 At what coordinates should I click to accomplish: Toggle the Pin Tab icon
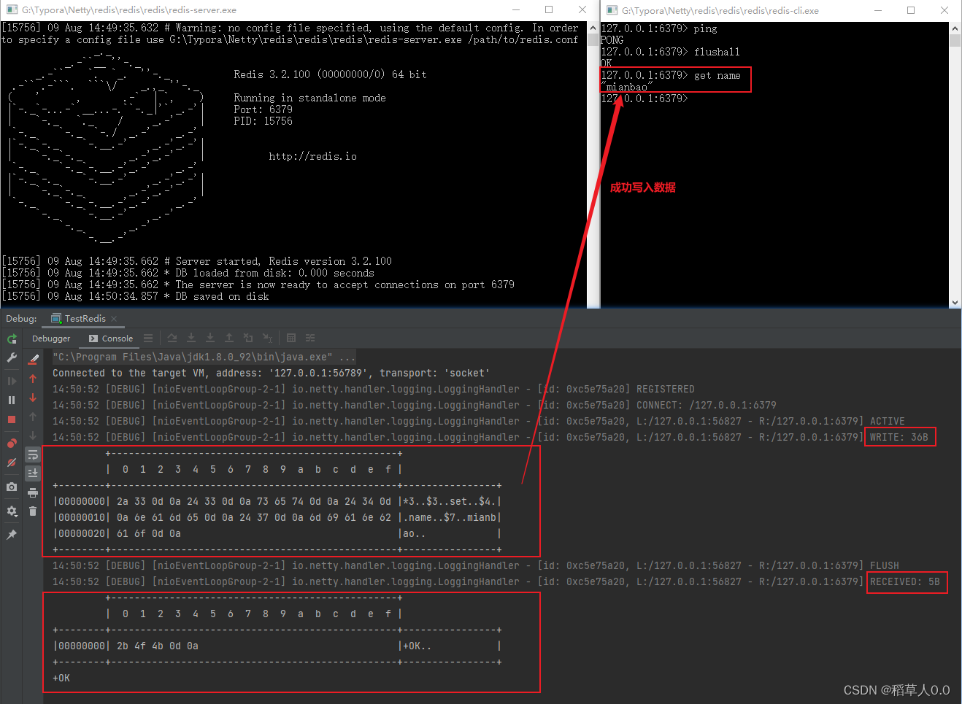point(12,535)
